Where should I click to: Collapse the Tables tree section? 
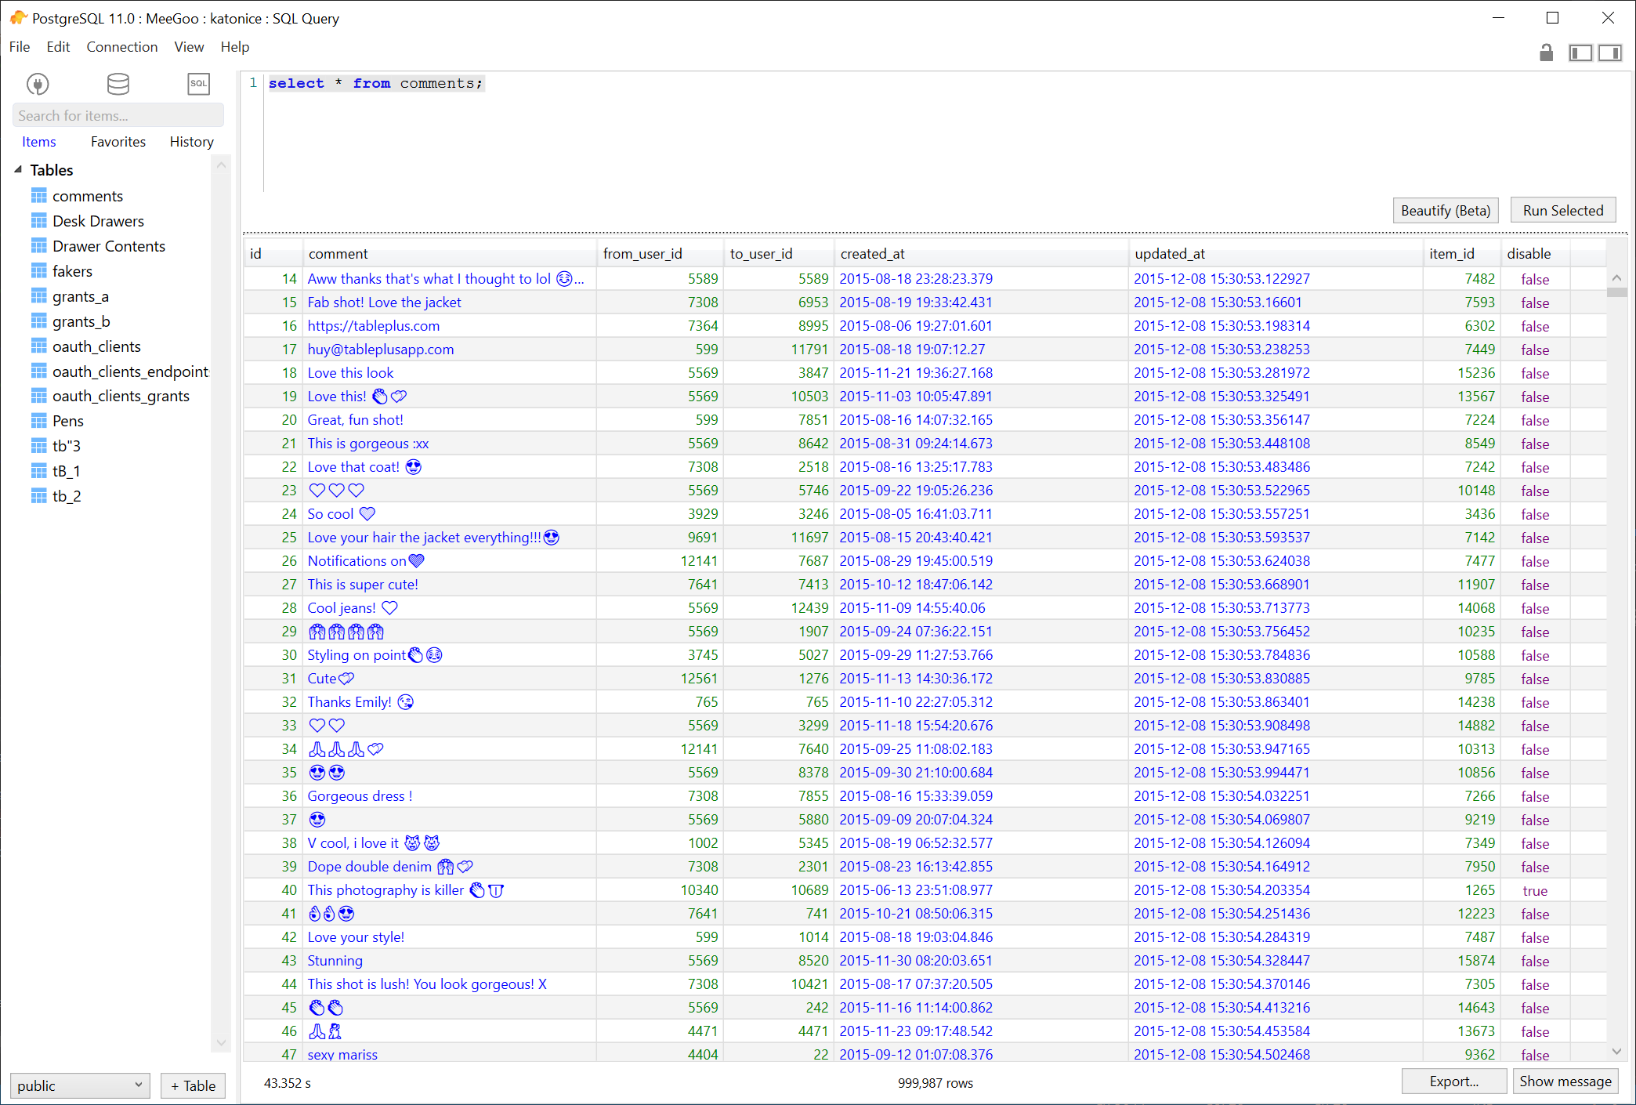point(19,169)
